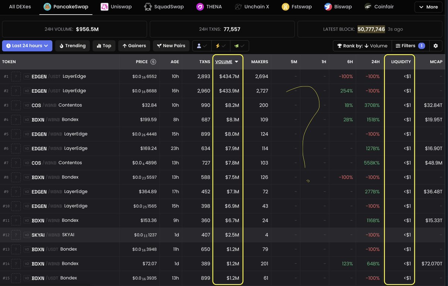Toggle the profile filter with person icon
This screenshot has width=448, height=286.
(x=202, y=46)
